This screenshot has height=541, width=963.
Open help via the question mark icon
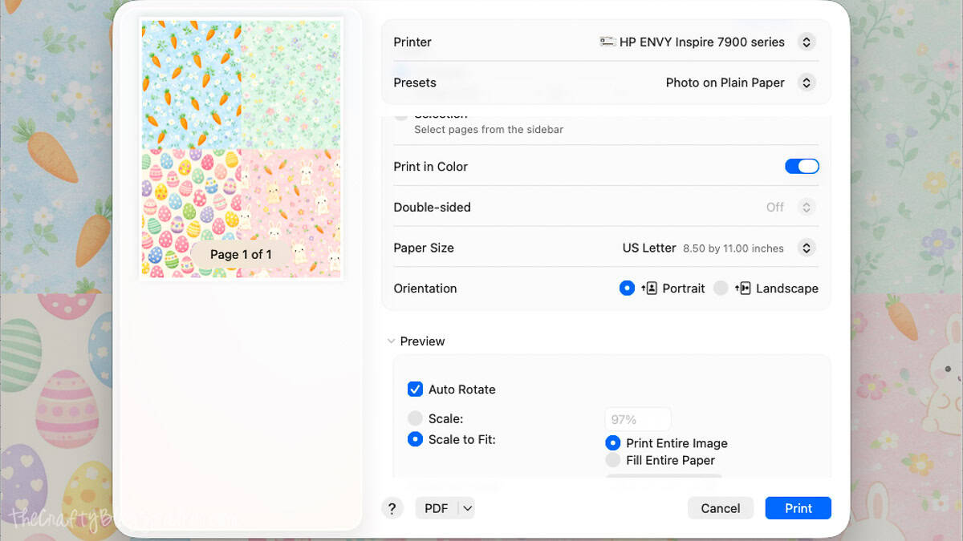pyautogui.click(x=392, y=507)
